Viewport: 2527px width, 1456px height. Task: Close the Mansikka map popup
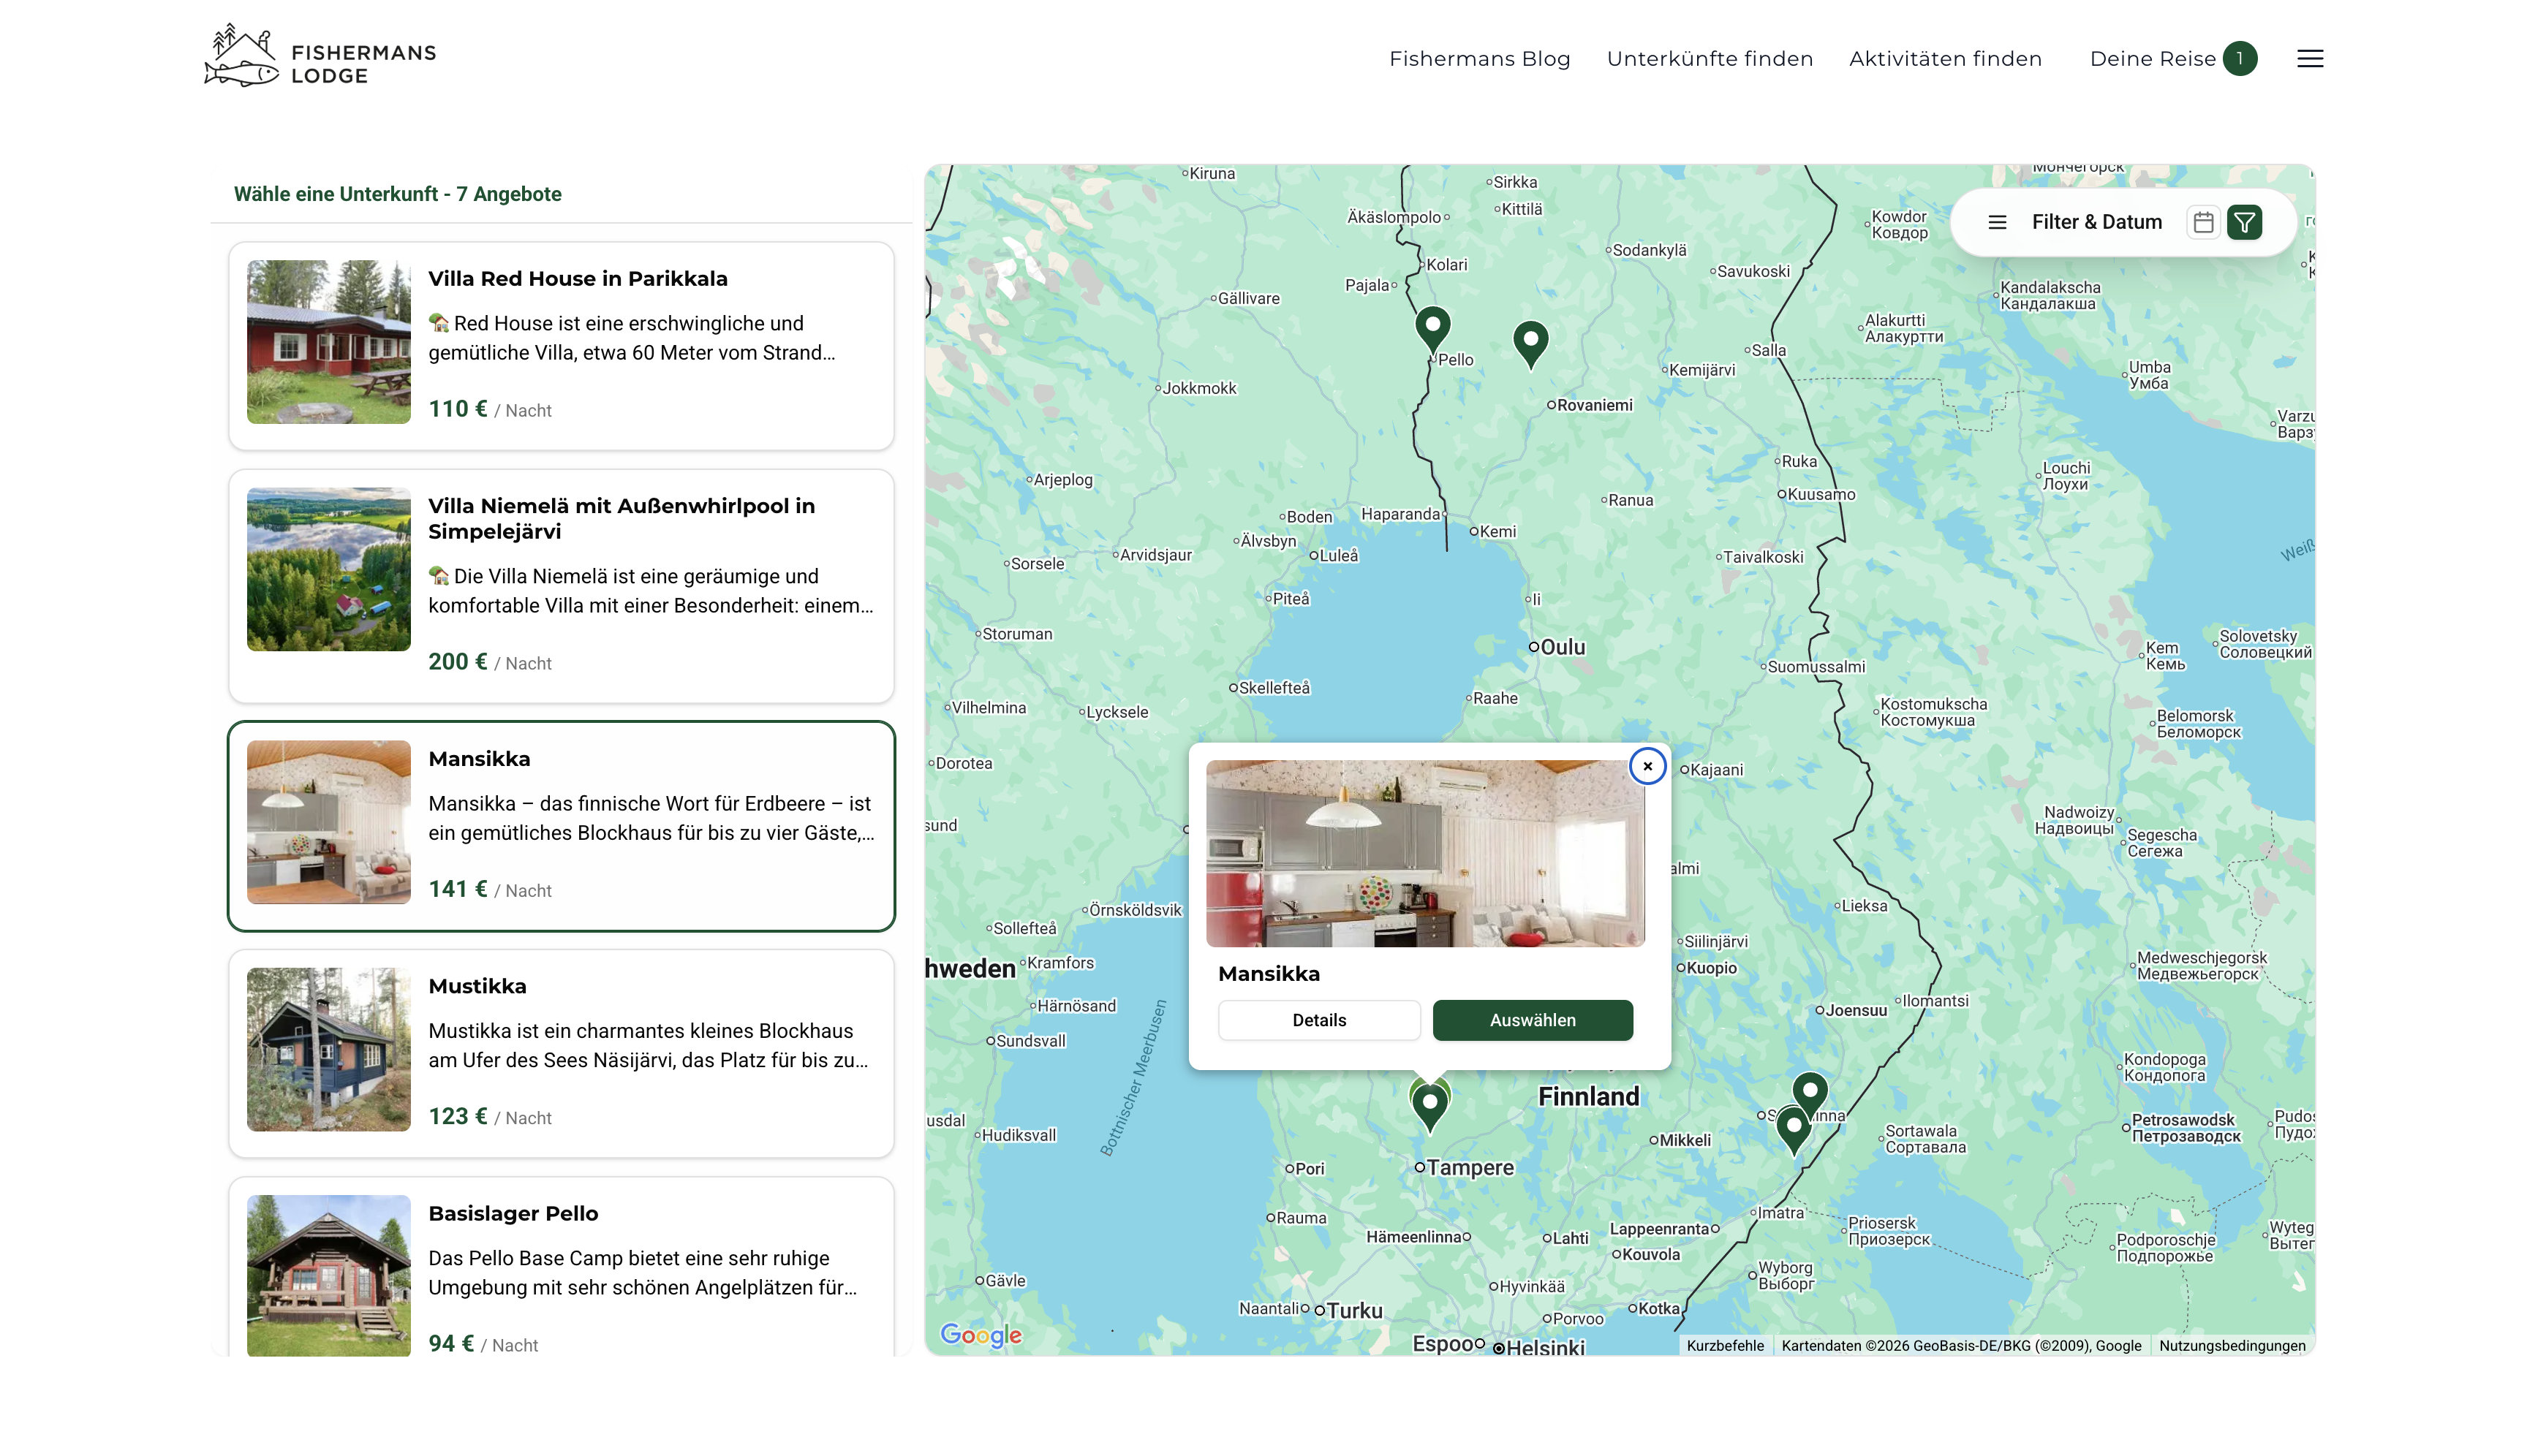(x=1647, y=765)
